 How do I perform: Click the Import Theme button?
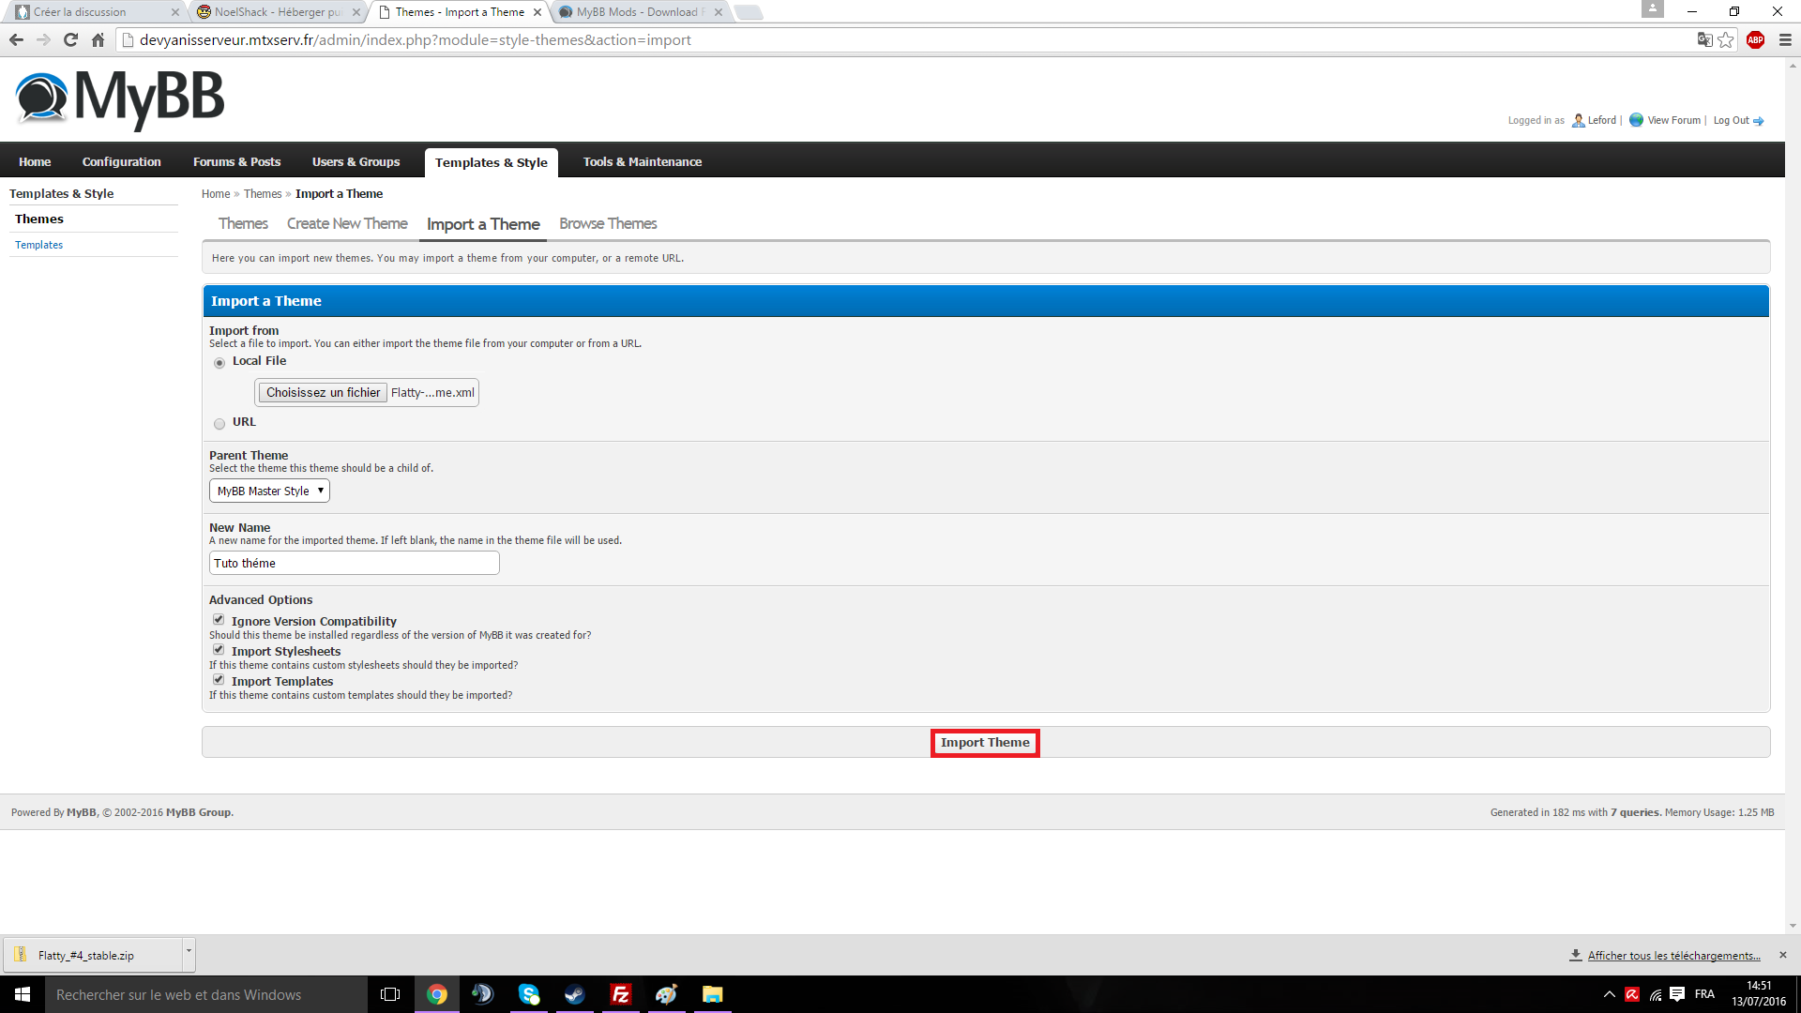985,743
